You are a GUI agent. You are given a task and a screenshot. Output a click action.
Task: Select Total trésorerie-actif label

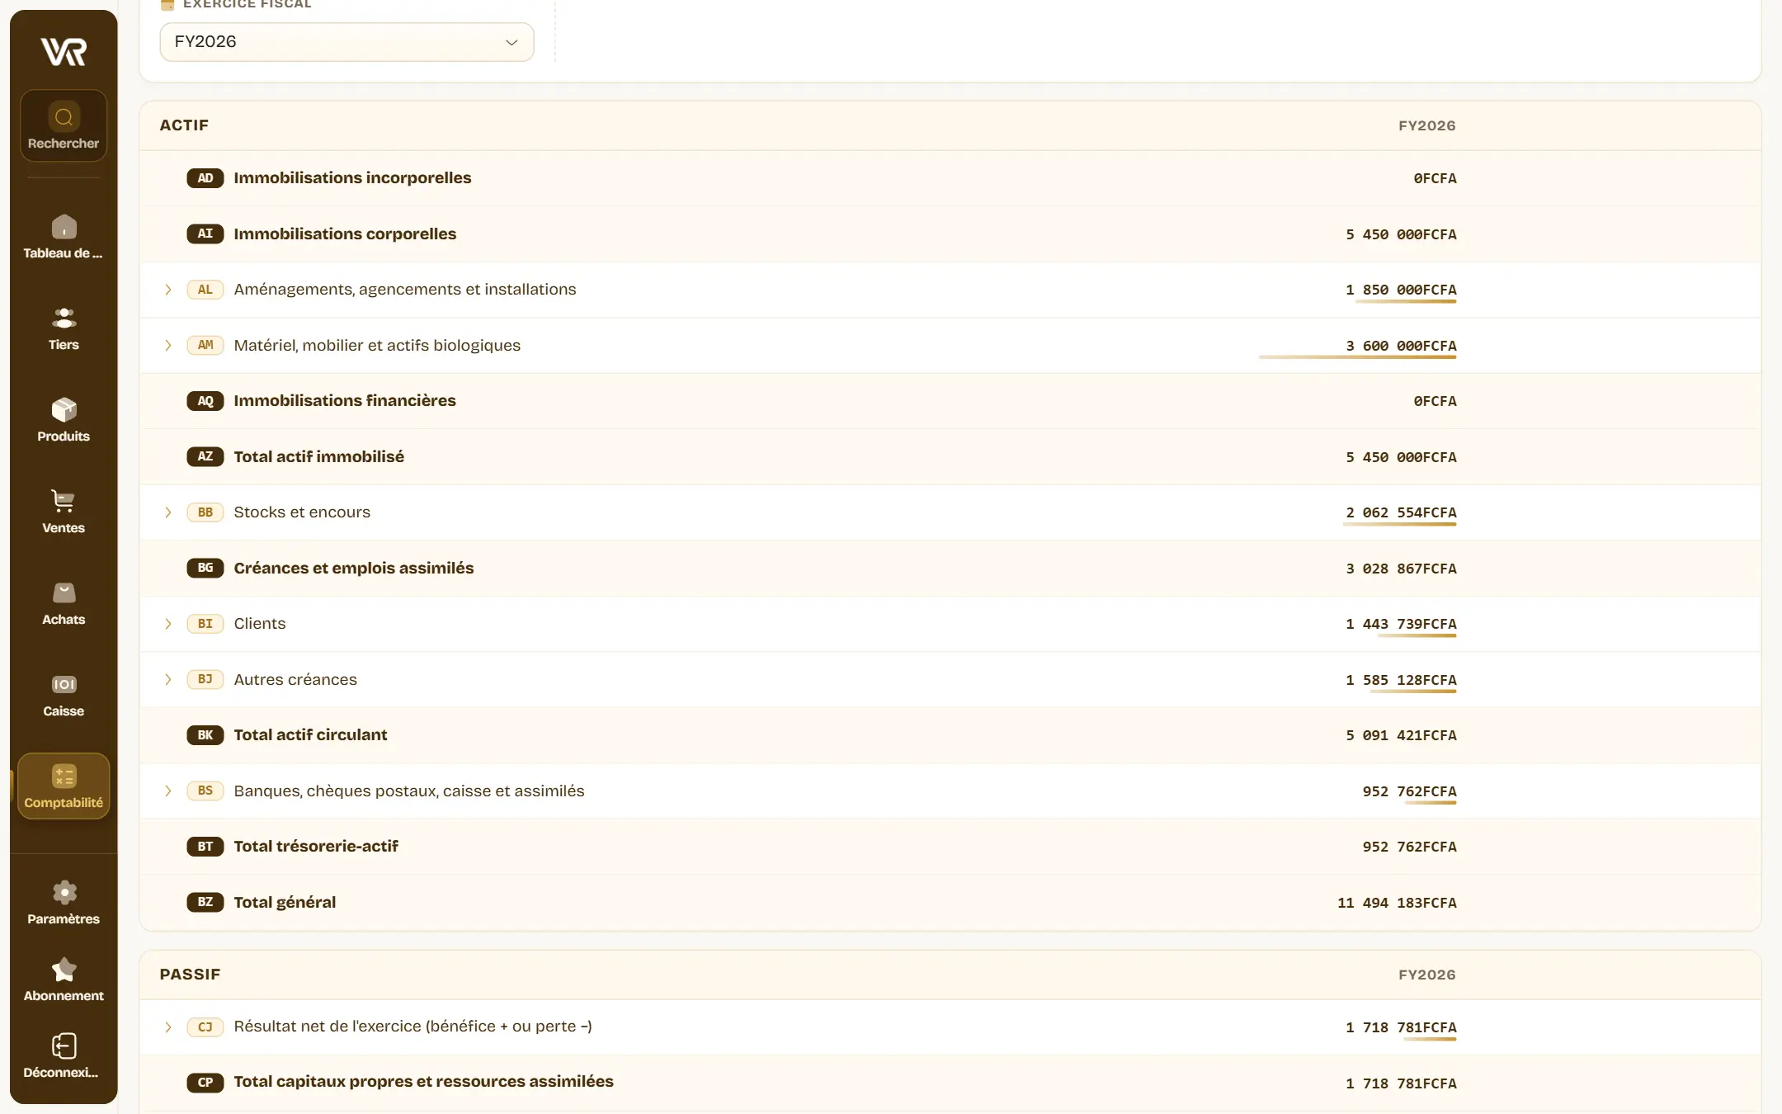pyautogui.click(x=316, y=847)
